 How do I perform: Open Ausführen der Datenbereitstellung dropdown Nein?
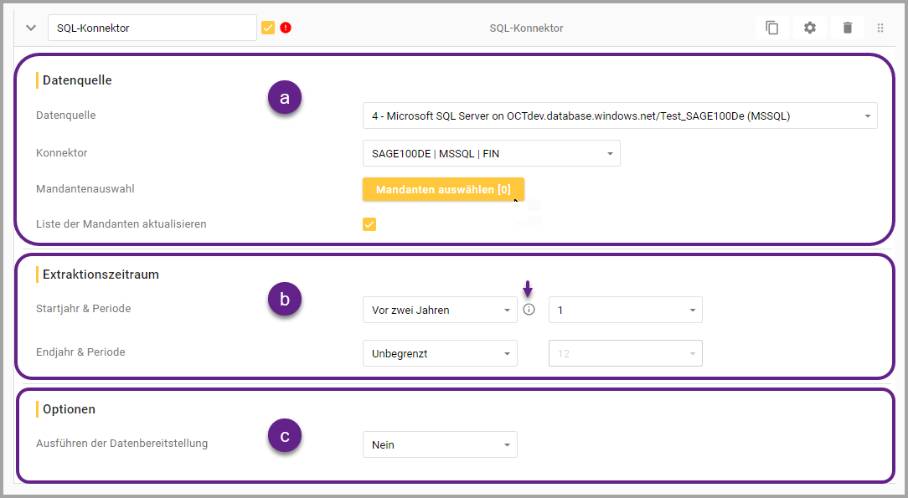pos(440,444)
